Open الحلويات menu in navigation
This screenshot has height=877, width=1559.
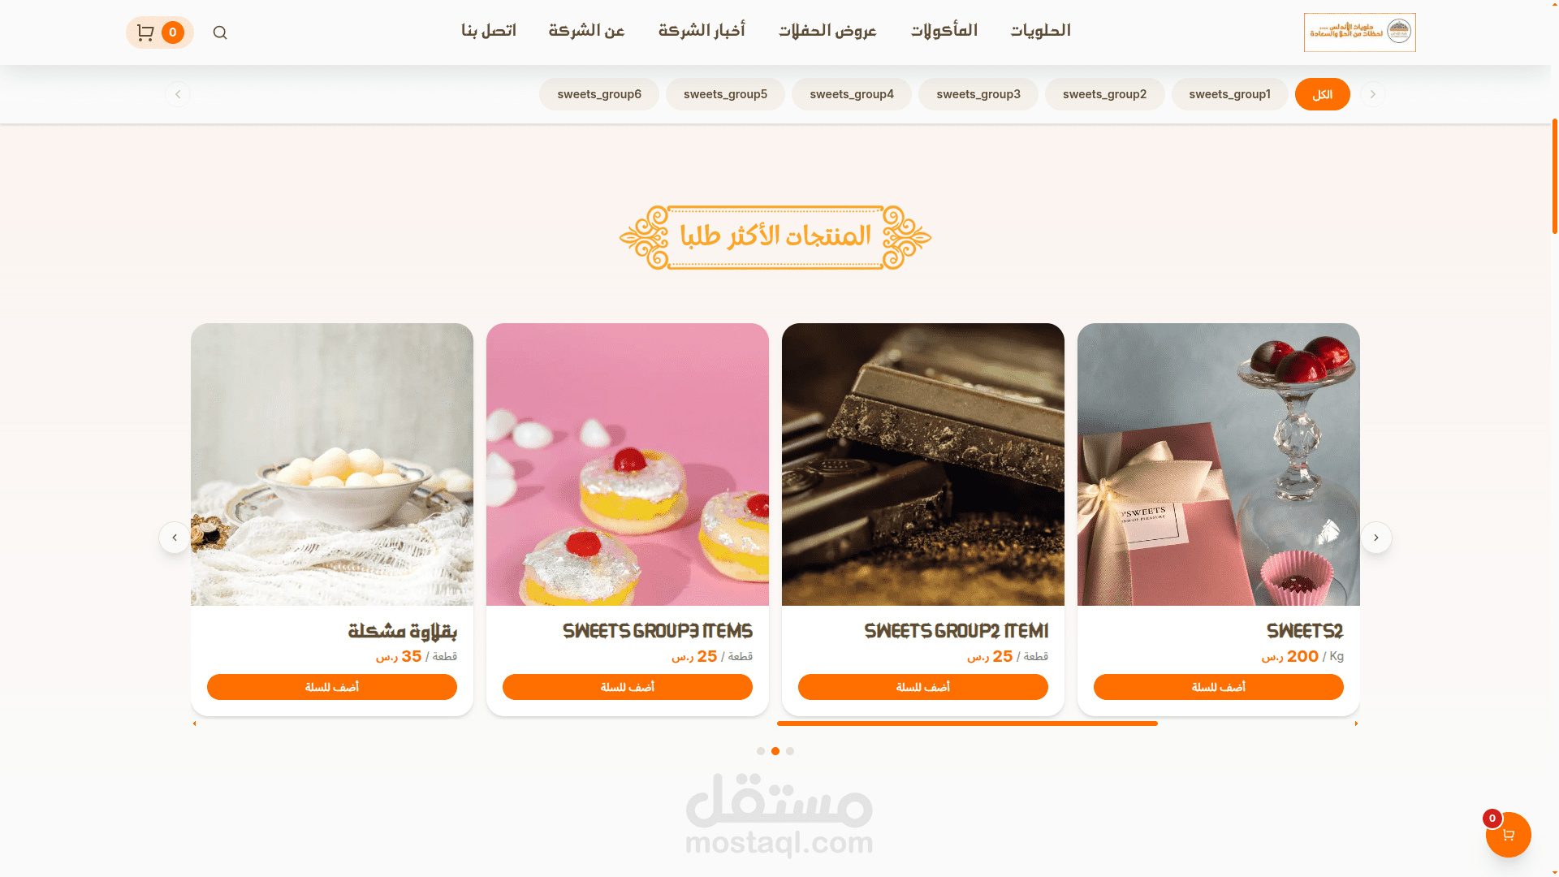click(1040, 31)
